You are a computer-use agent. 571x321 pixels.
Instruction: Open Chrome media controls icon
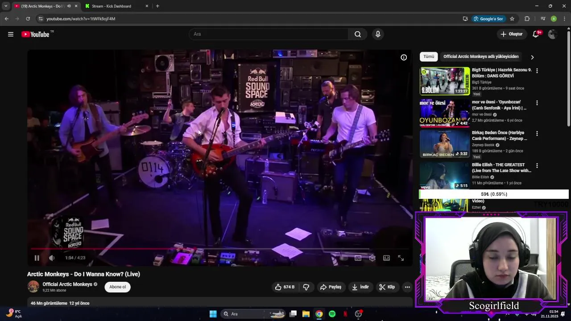tap(543, 19)
